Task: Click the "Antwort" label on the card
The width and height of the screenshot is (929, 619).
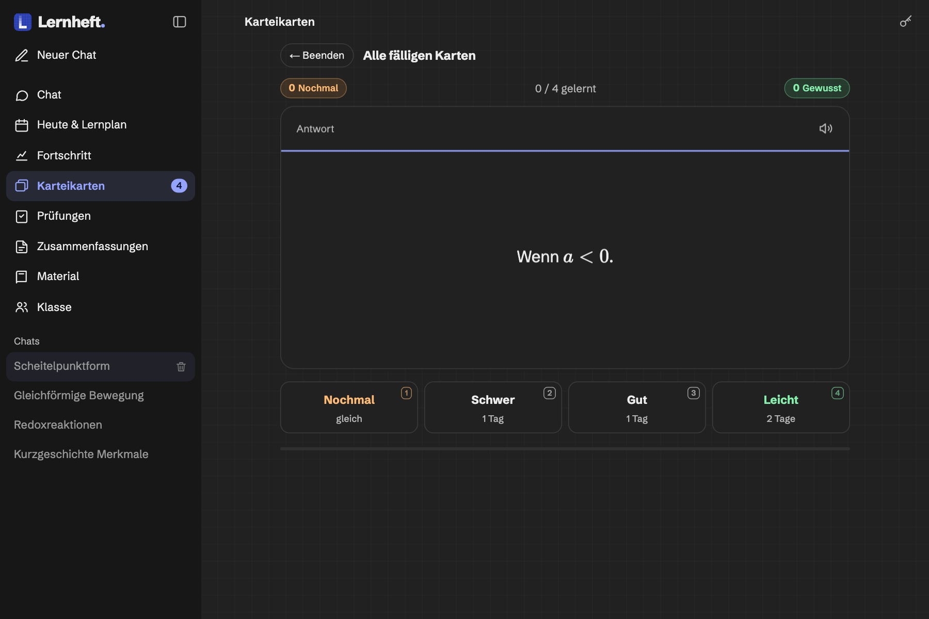Action: [315, 129]
